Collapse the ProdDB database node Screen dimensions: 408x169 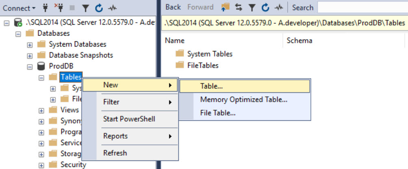pyautogui.click(x=30, y=67)
